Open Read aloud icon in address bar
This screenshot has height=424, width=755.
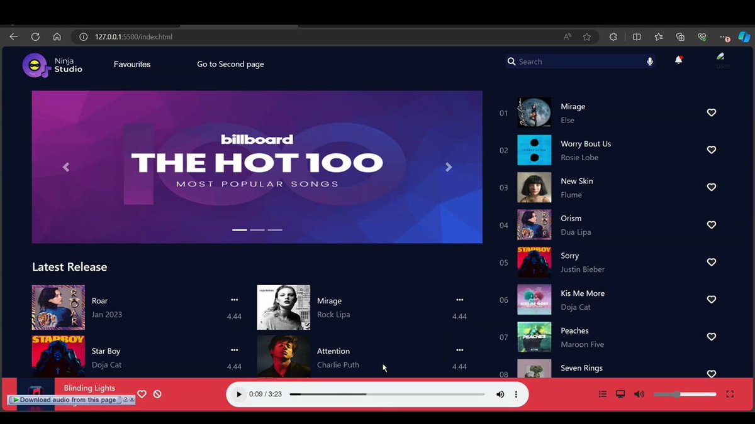(568, 36)
